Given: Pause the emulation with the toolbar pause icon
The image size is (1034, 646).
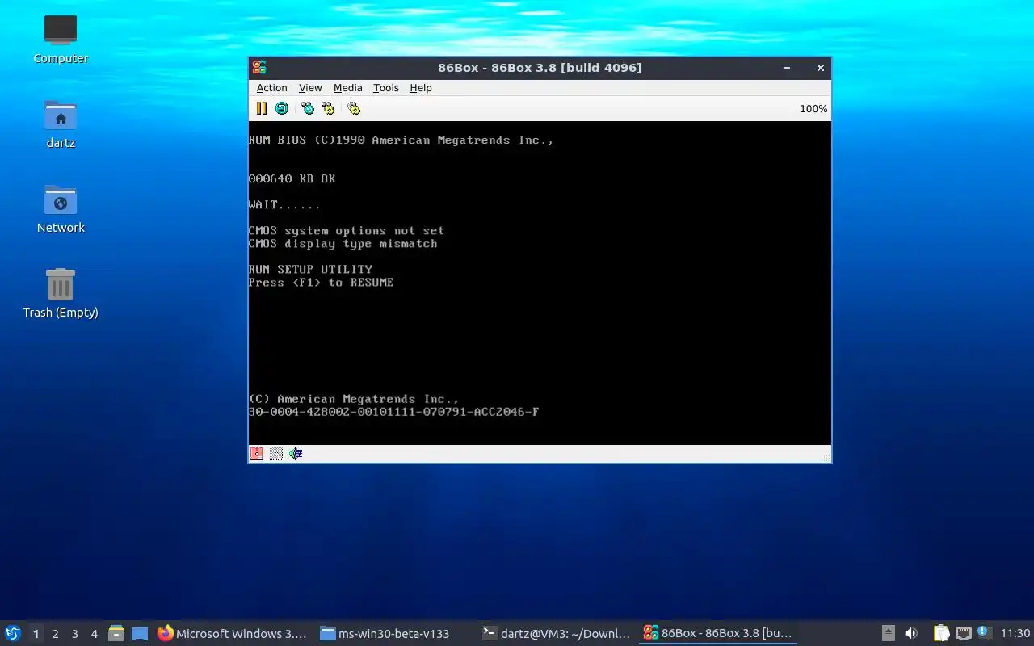Looking at the screenshot, I should [261, 108].
